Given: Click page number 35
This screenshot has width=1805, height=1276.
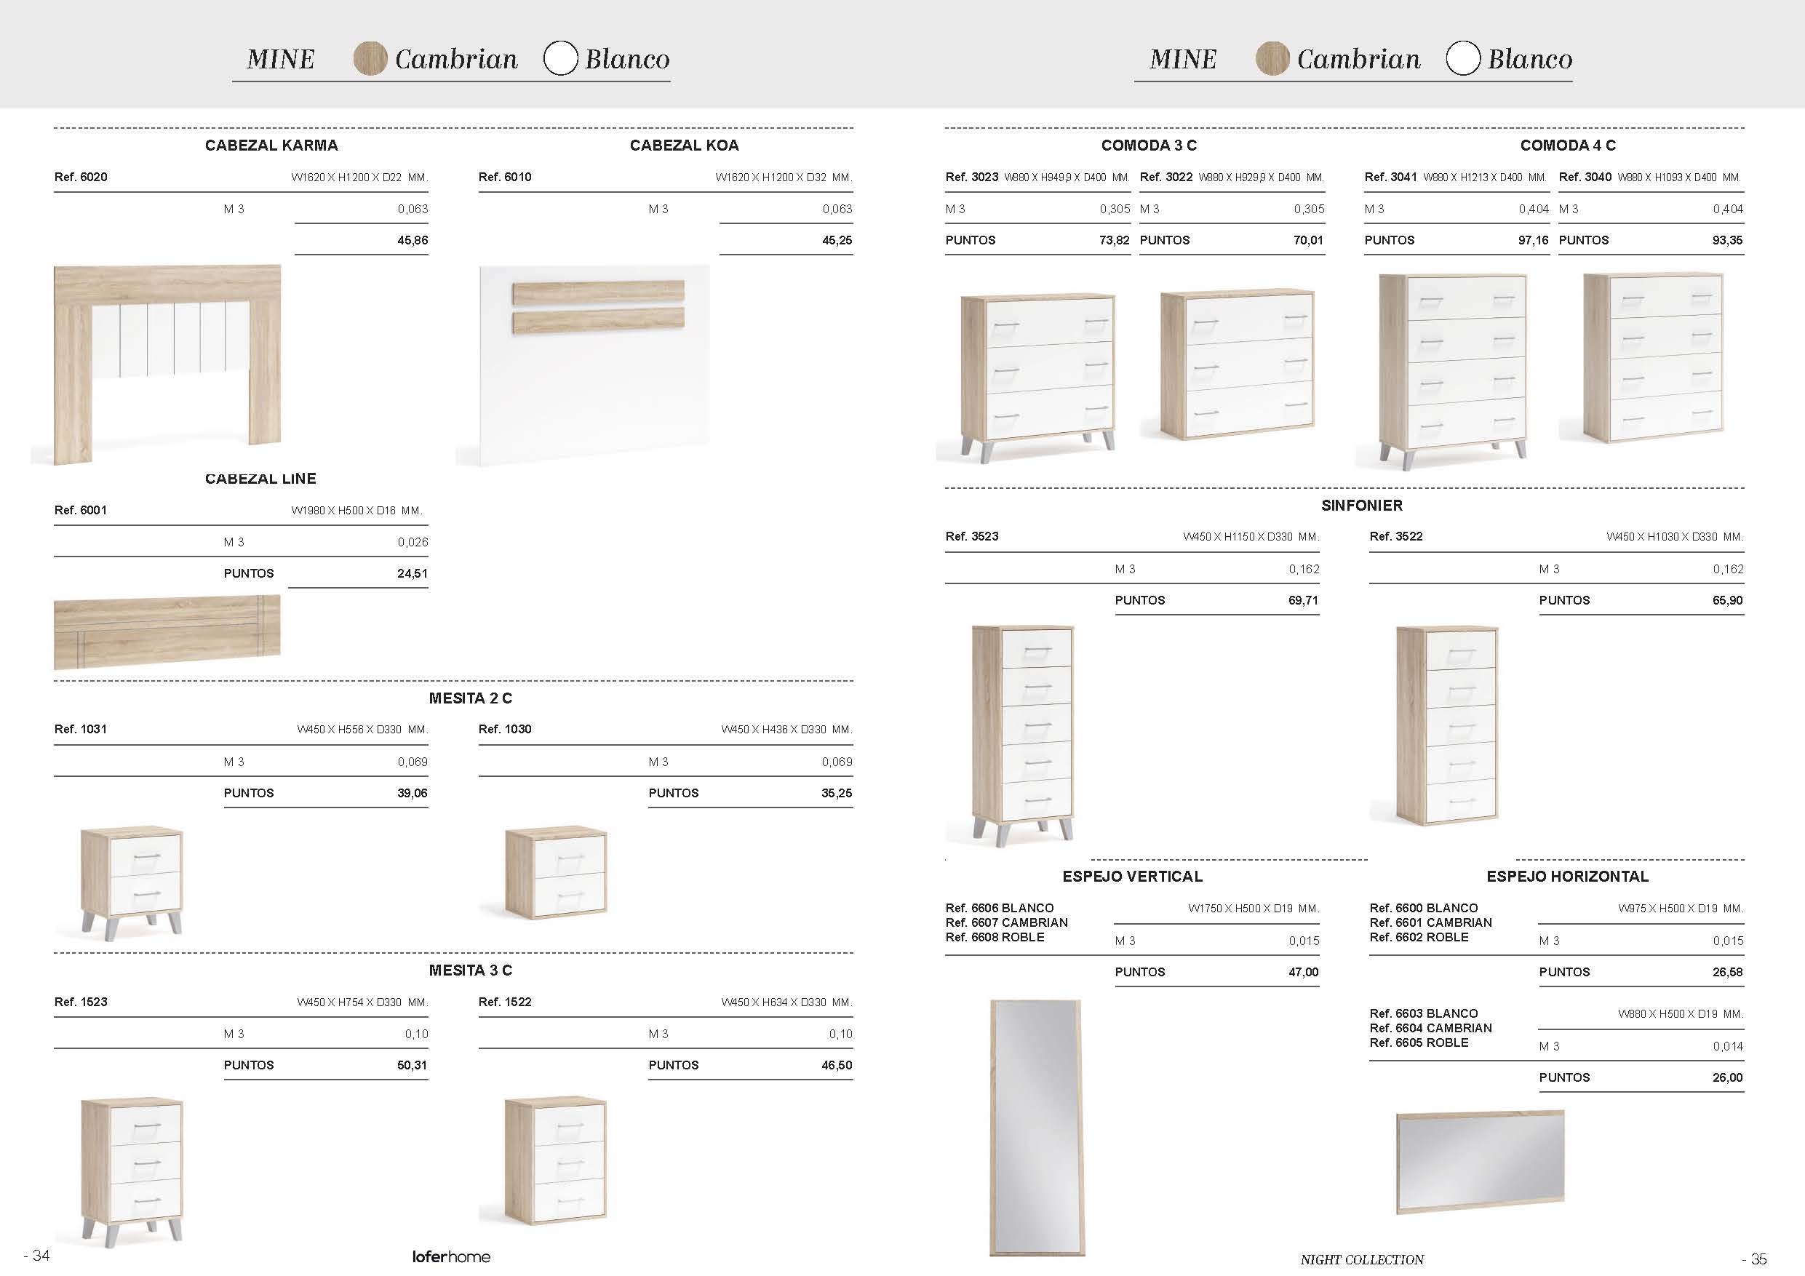Looking at the screenshot, I should click(x=1755, y=1259).
